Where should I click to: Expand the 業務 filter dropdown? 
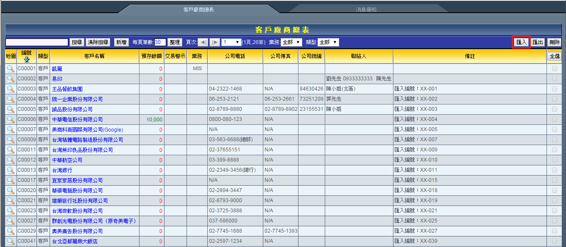291,42
